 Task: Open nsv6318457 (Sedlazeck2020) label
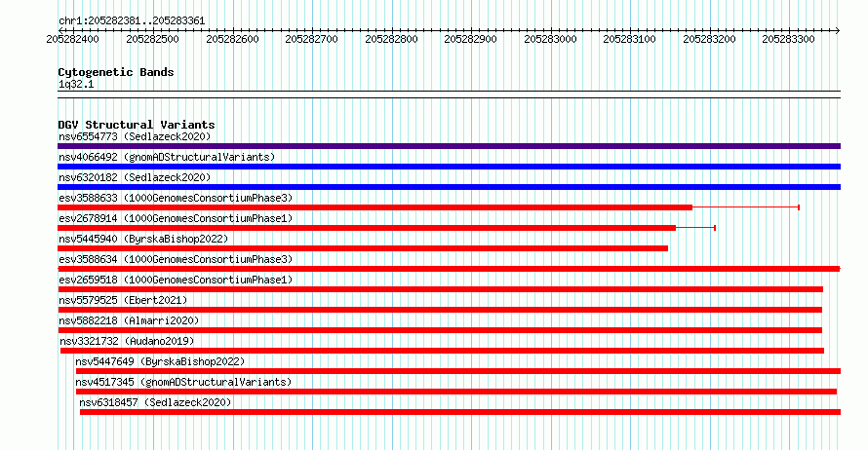tap(155, 402)
